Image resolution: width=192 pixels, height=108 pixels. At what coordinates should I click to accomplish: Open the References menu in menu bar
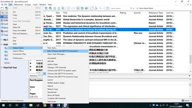pos(18,4)
